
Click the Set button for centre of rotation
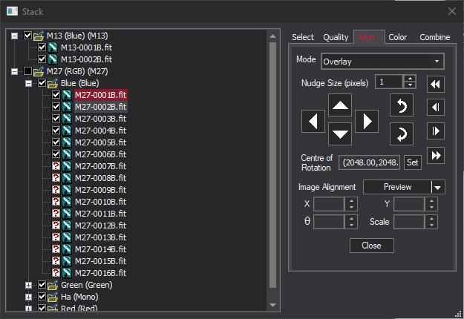pos(412,162)
